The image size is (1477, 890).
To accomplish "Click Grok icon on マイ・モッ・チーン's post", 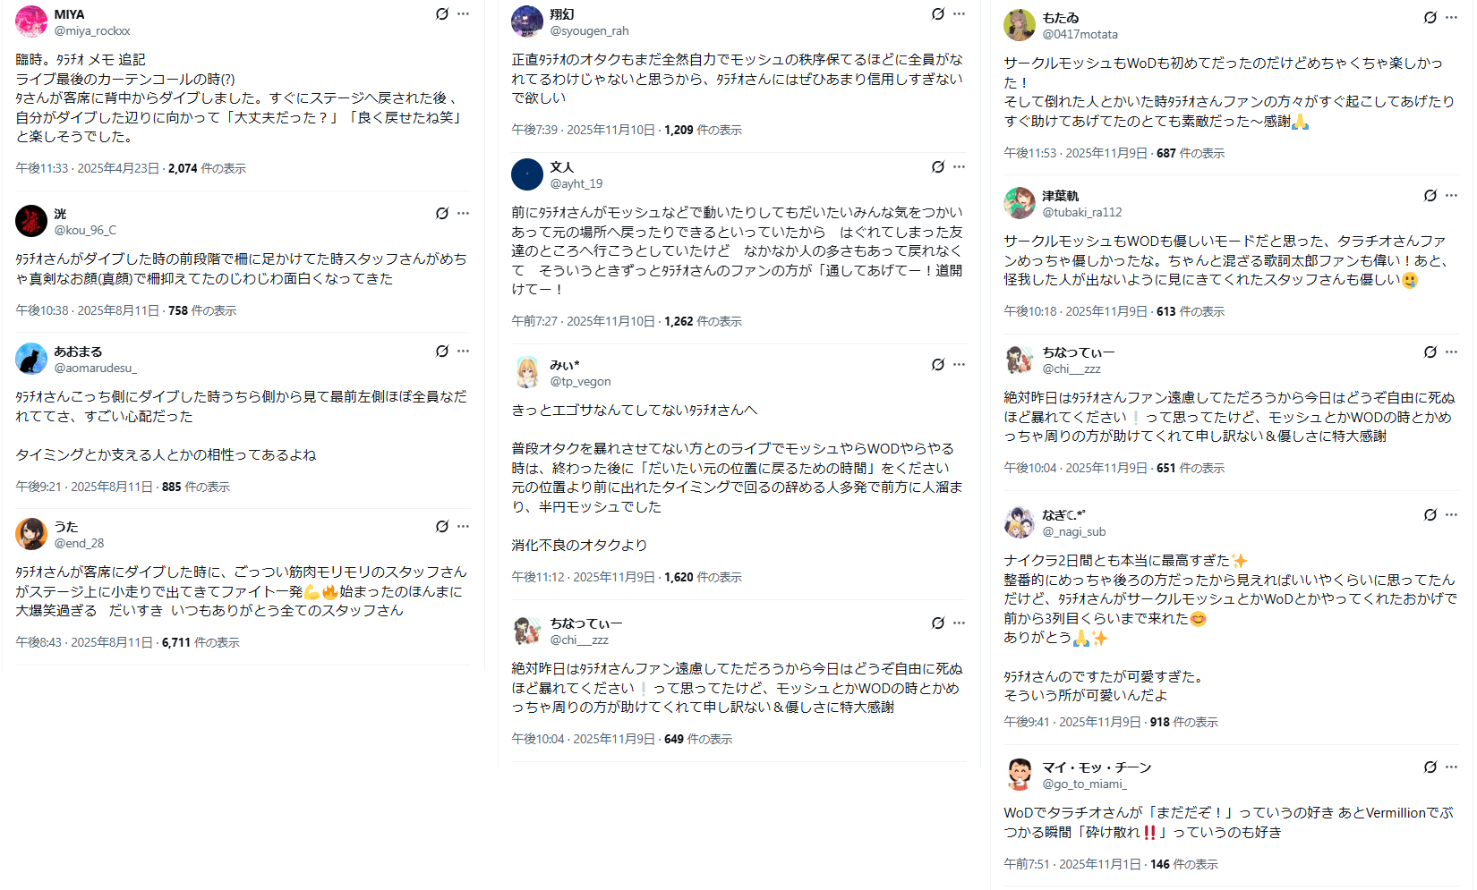I will [1430, 767].
